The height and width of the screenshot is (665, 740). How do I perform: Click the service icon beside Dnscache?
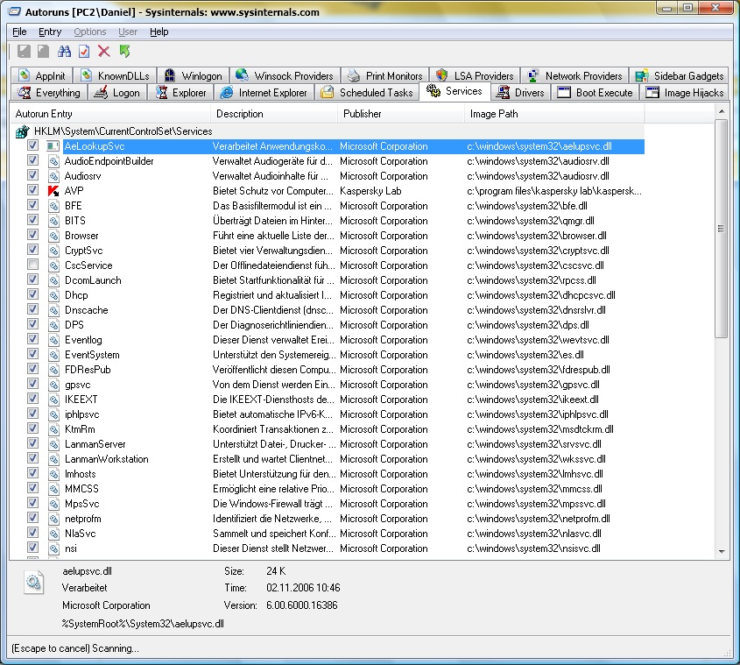[53, 310]
